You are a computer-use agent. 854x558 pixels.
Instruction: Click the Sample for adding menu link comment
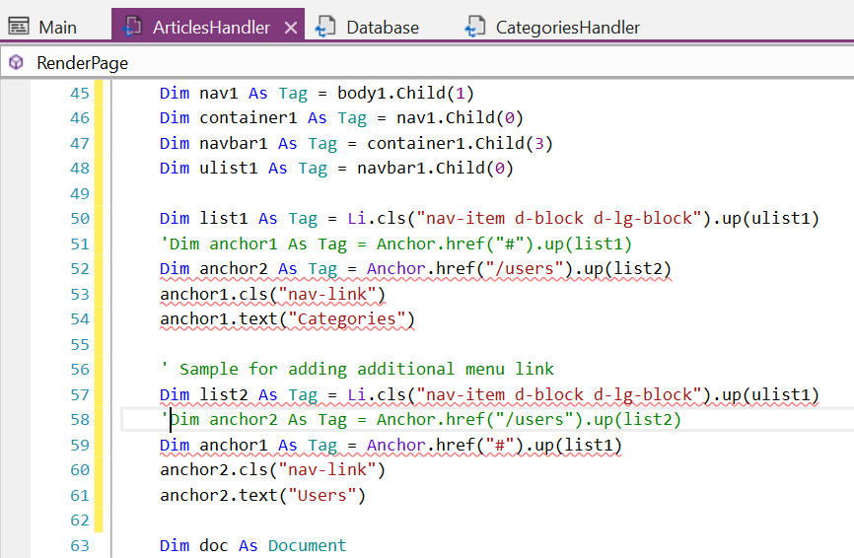click(357, 370)
